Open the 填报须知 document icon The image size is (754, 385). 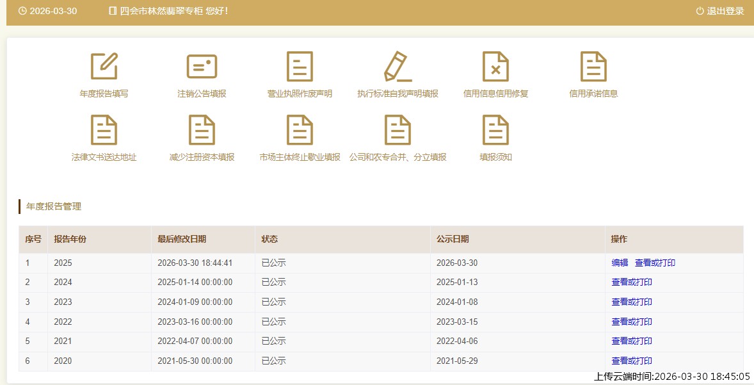(495, 130)
